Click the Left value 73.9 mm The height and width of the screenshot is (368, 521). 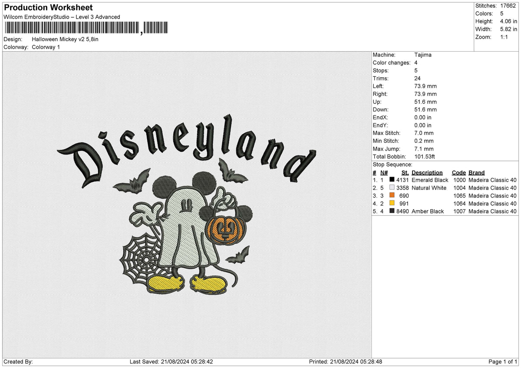click(x=425, y=86)
